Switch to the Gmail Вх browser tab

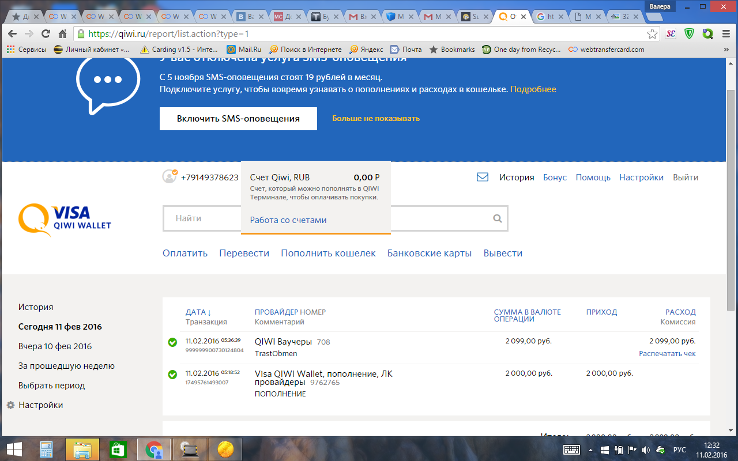click(x=363, y=17)
